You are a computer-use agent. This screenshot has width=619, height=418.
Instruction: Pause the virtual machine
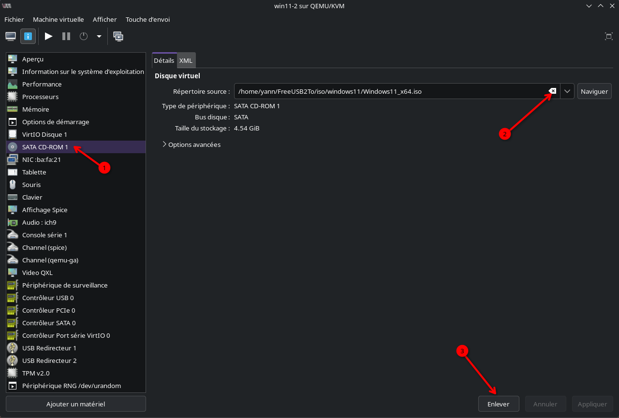[66, 36]
